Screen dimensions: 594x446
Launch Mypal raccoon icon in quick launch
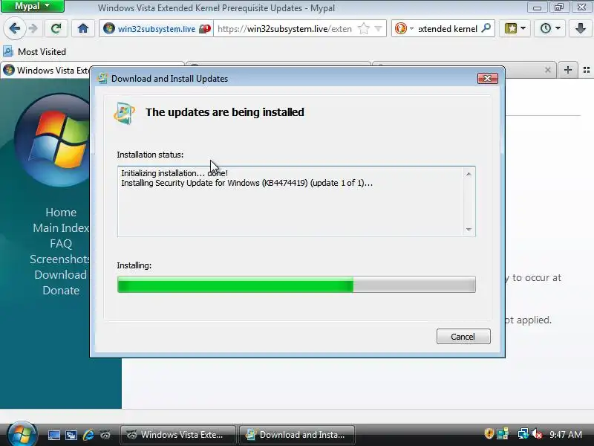[105, 435]
